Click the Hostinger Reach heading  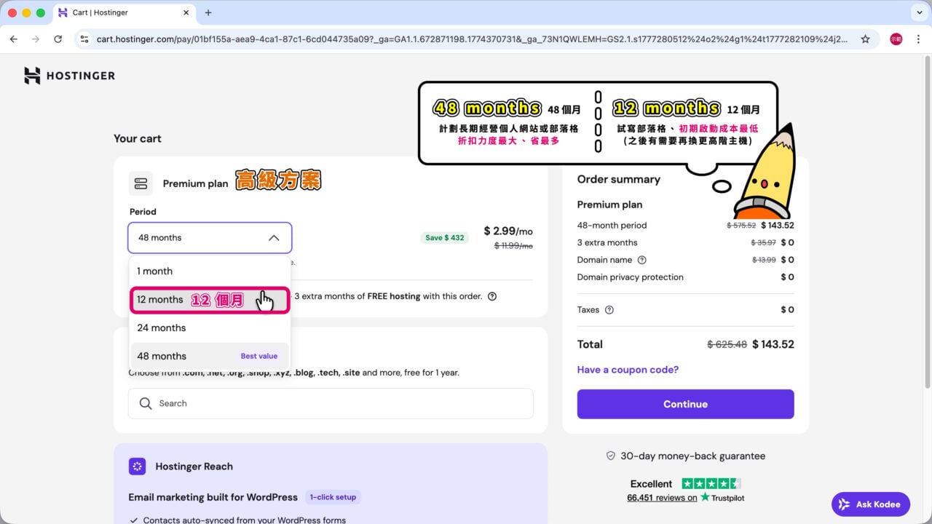pyautogui.click(x=194, y=467)
